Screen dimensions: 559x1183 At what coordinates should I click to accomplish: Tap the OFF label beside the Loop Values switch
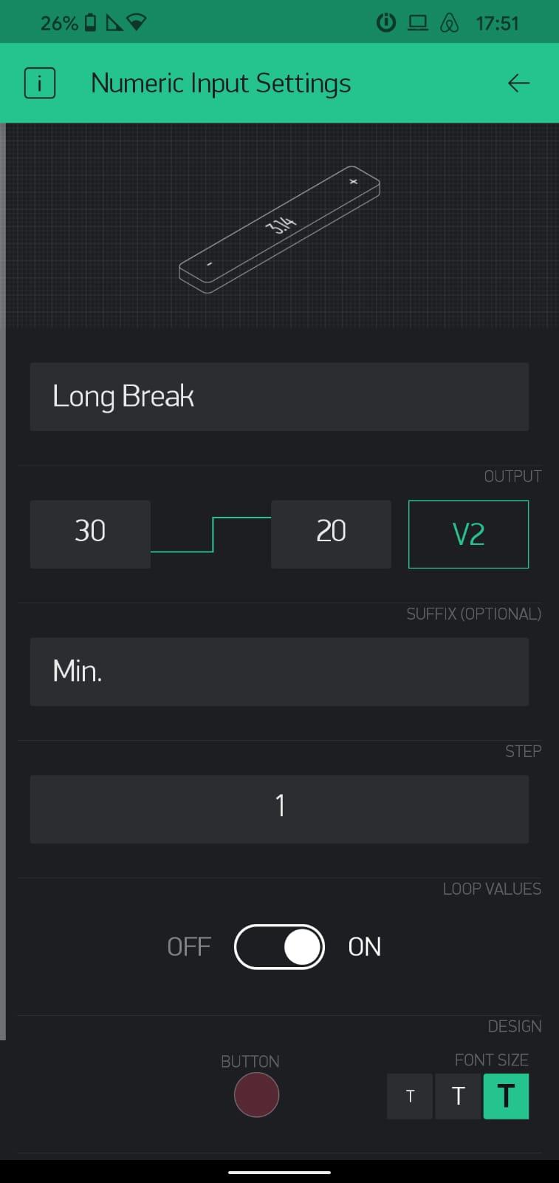[x=188, y=946]
